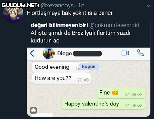Open the @cokmuhtesembiri handle
This screenshot has height=119, width=154.
(x=114, y=25)
